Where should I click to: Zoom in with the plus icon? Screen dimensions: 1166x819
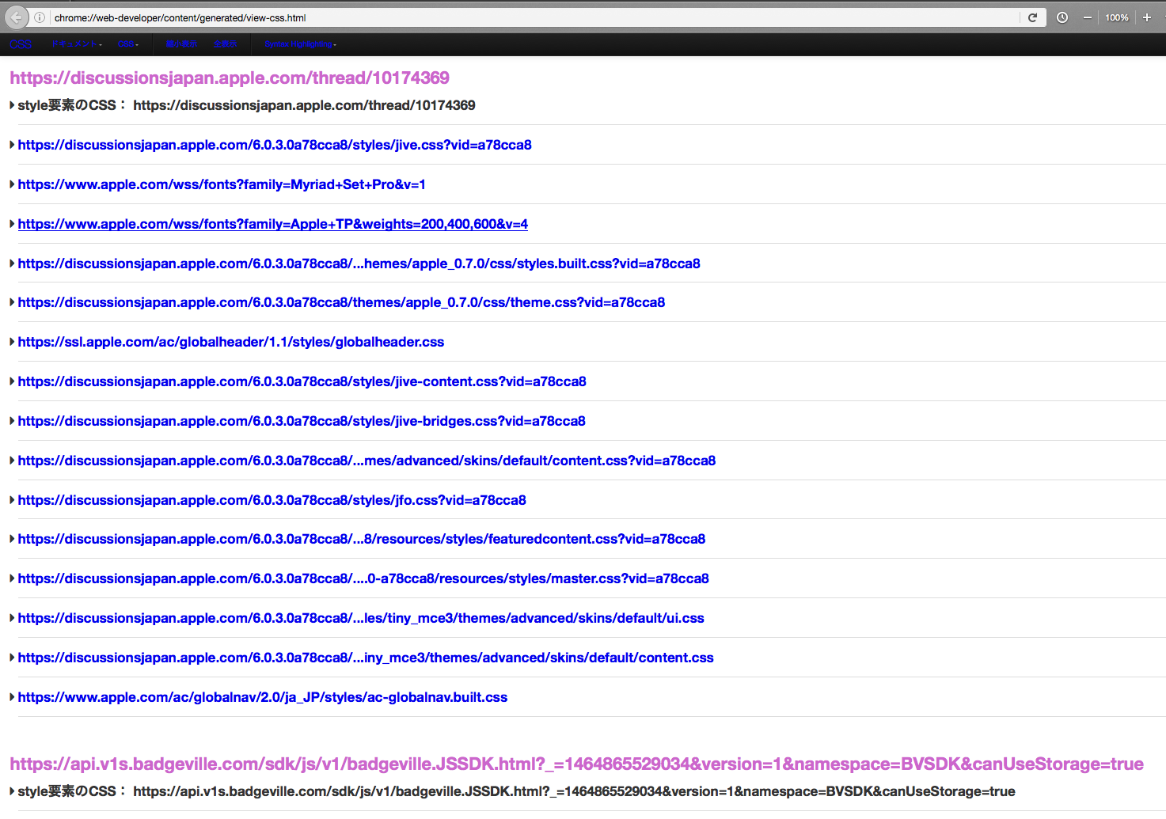[x=1146, y=17]
